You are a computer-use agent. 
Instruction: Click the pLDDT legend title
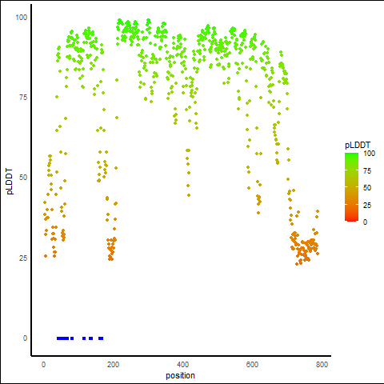[x=358, y=146]
